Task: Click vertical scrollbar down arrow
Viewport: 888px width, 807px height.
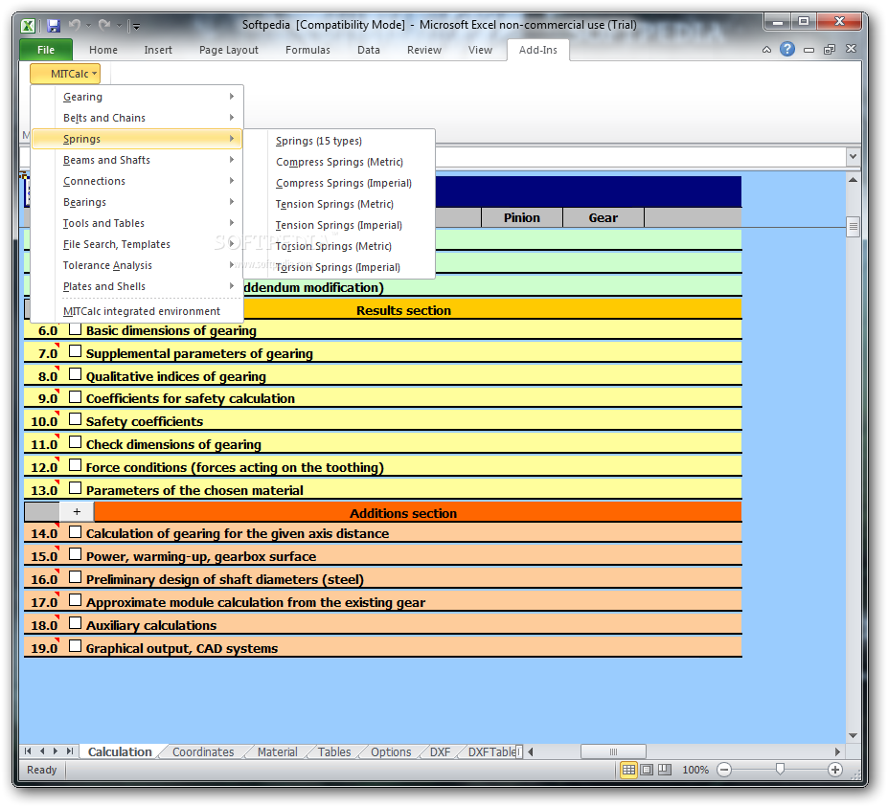Action: coord(853,736)
